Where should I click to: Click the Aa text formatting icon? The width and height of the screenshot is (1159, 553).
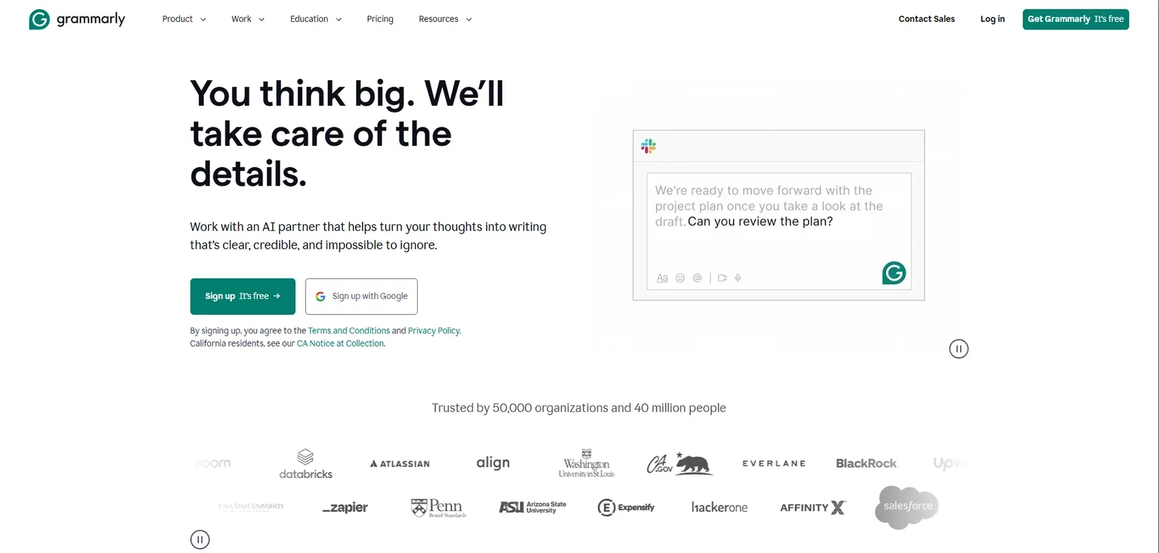pos(662,278)
